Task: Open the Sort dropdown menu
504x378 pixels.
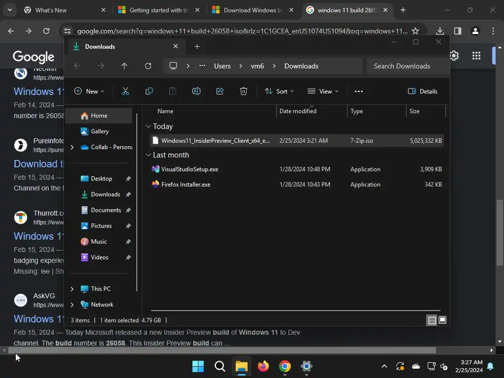Action: click(x=279, y=91)
